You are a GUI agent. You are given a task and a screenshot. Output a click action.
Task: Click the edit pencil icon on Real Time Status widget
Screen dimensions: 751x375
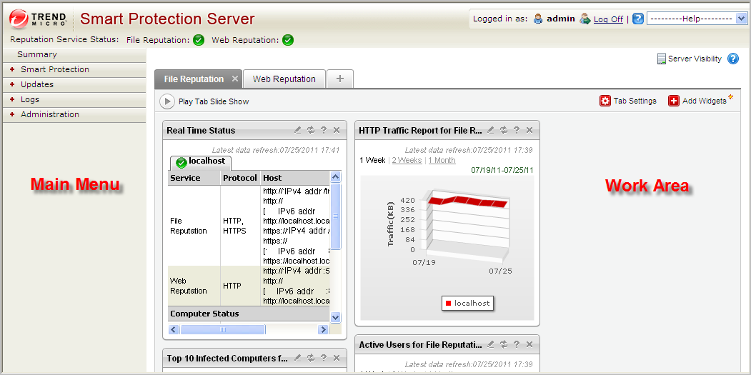298,130
